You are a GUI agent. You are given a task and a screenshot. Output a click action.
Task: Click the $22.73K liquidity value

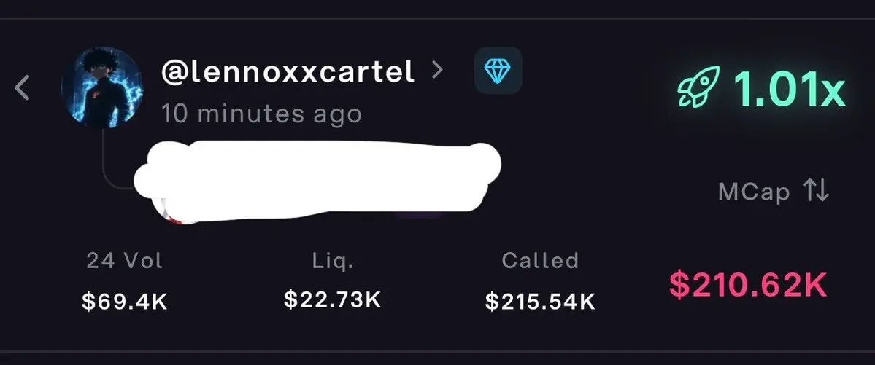click(332, 299)
